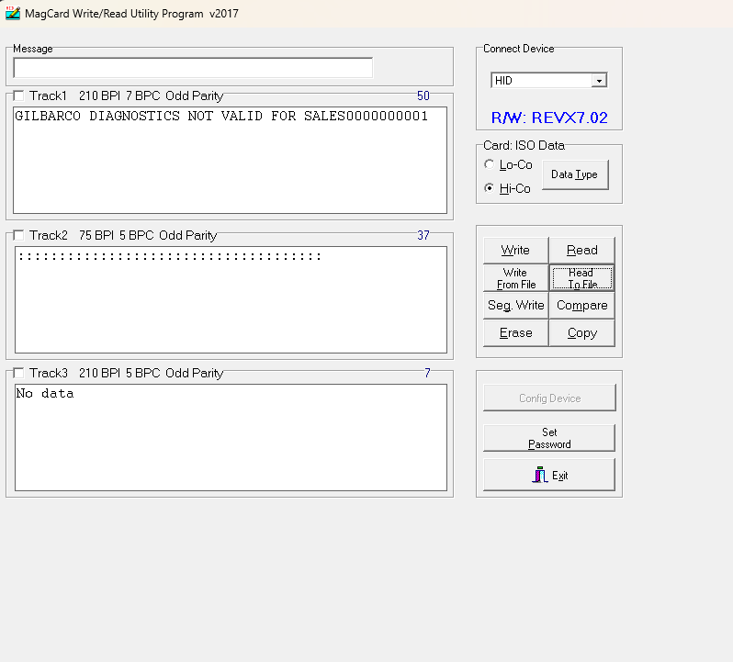Click into the Message text field
The width and height of the screenshot is (733, 662).
point(193,68)
